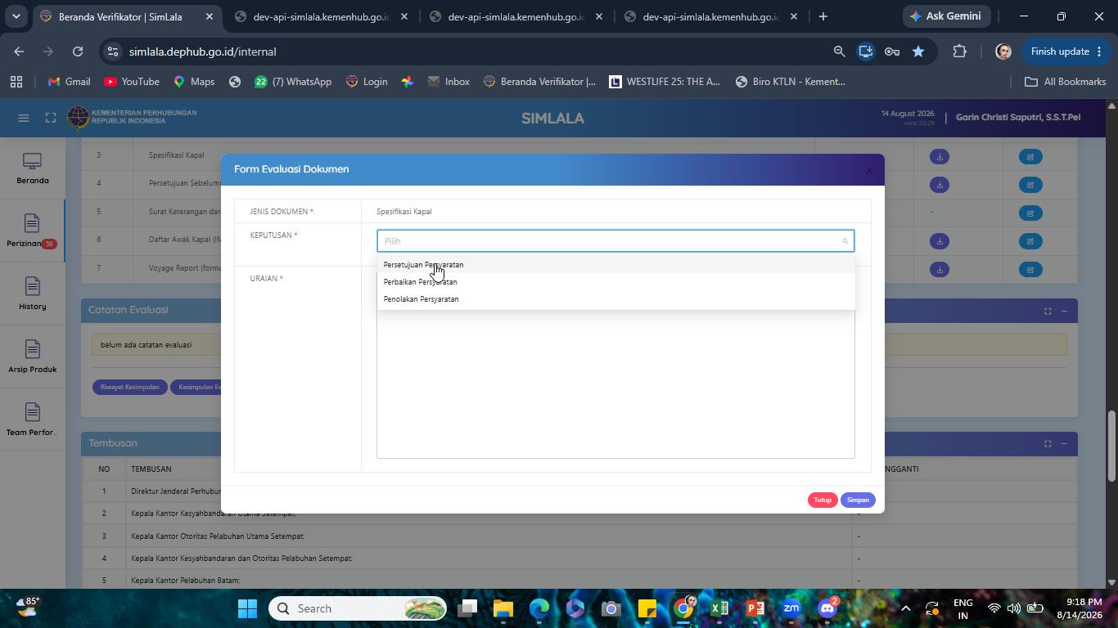
Task: Open the Beranda sidebar icon
Action: (32, 169)
